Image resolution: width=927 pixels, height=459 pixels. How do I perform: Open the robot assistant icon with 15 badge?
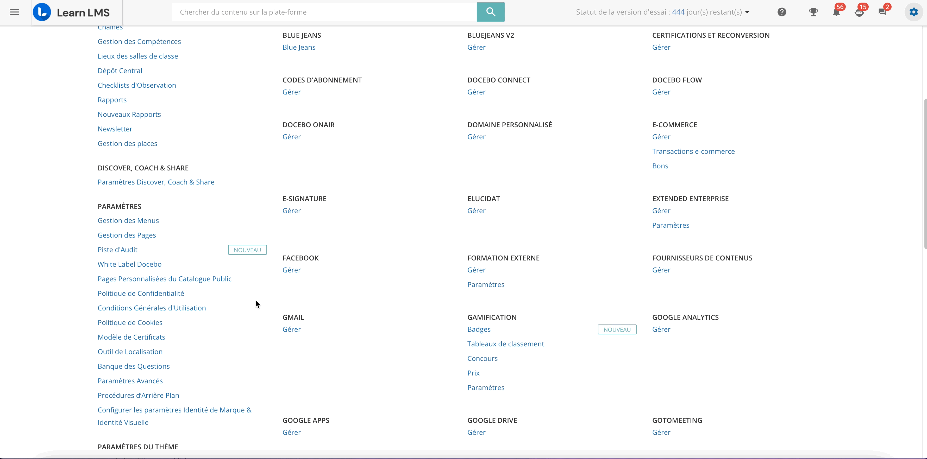click(x=859, y=12)
